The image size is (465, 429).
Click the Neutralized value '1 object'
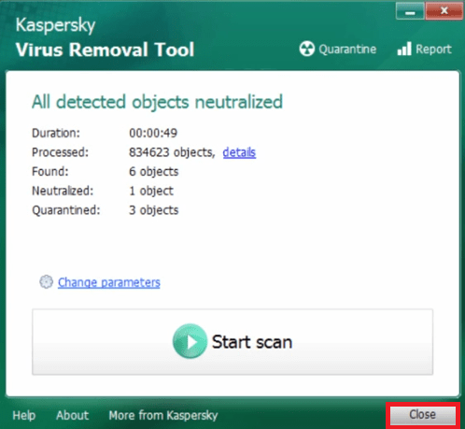tap(151, 191)
